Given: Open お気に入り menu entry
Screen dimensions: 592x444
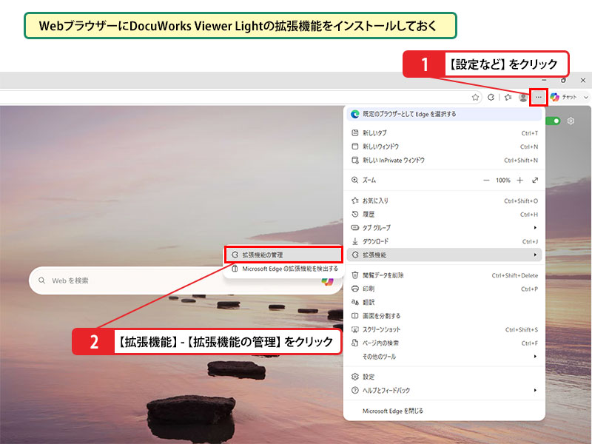Looking at the screenshot, I should tap(444, 201).
